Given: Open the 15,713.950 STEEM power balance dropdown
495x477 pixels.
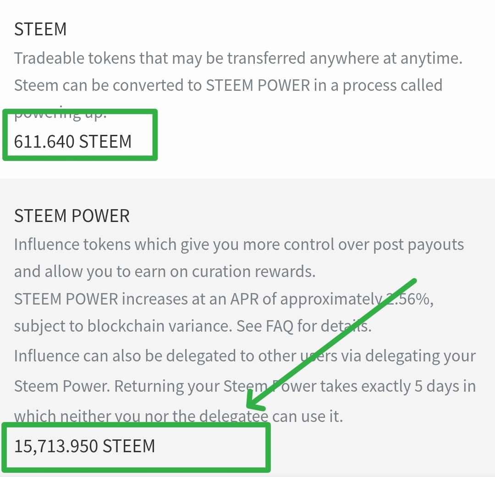Looking at the screenshot, I should [x=85, y=446].
